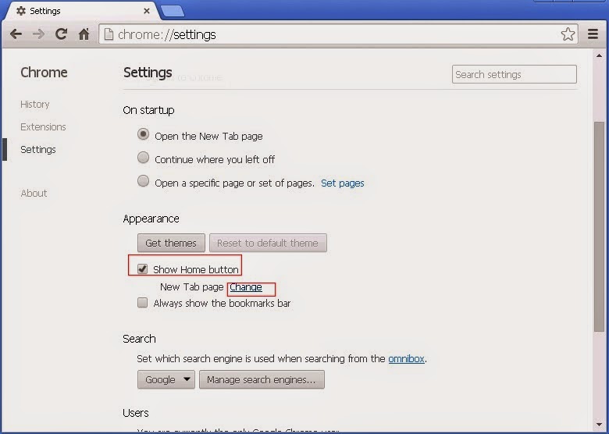Screen dimensions: 609x434
Task: Expand the Google search engine dropdown
Action: (166, 379)
